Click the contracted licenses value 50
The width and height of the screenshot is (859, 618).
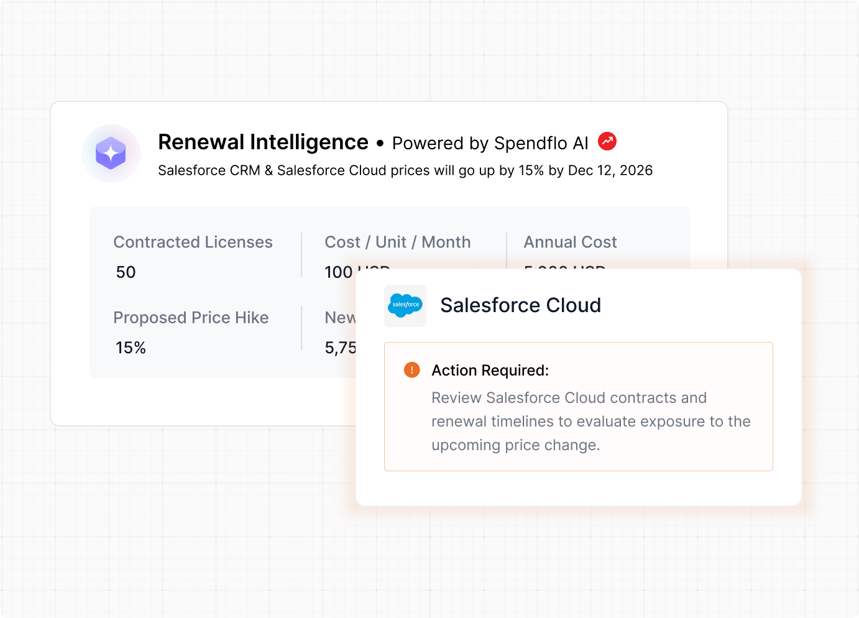click(x=126, y=272)
